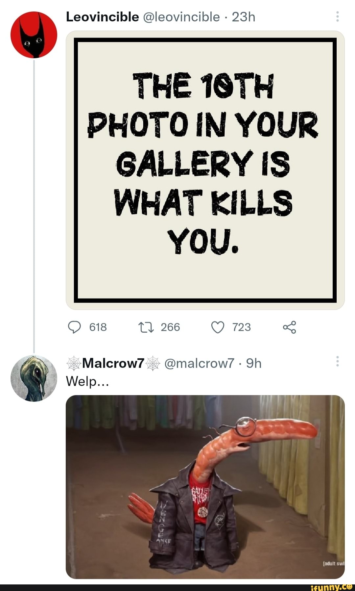Open the reply icon showing 618 comments
This screenshot has height=591, width=355.
coord(75,327)
